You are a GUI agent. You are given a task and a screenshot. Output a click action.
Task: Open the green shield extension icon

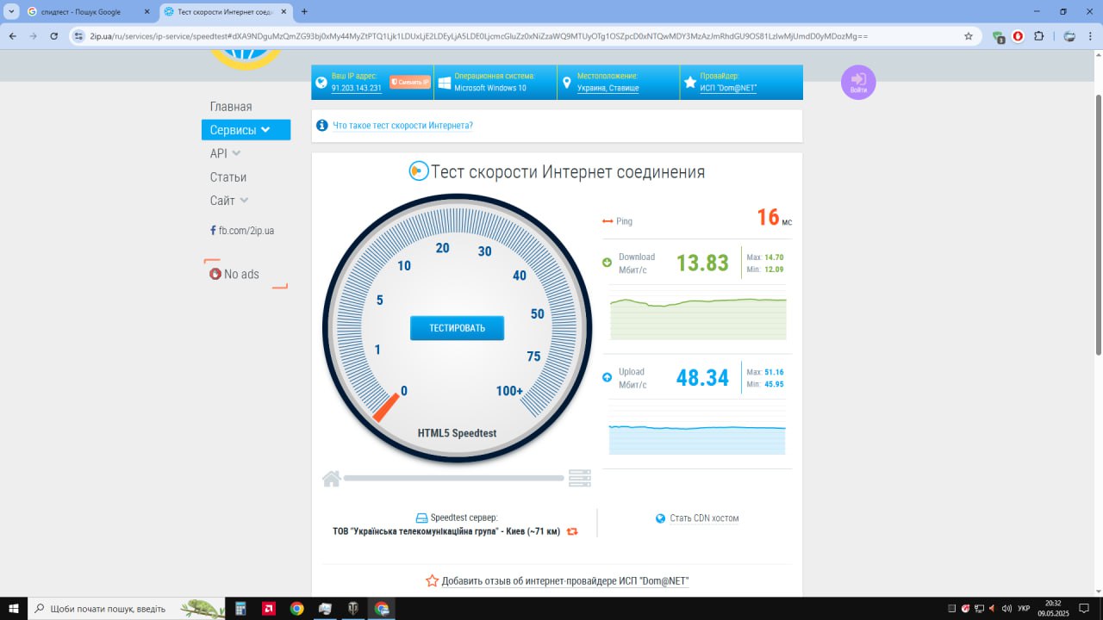(x=998, y=36)
